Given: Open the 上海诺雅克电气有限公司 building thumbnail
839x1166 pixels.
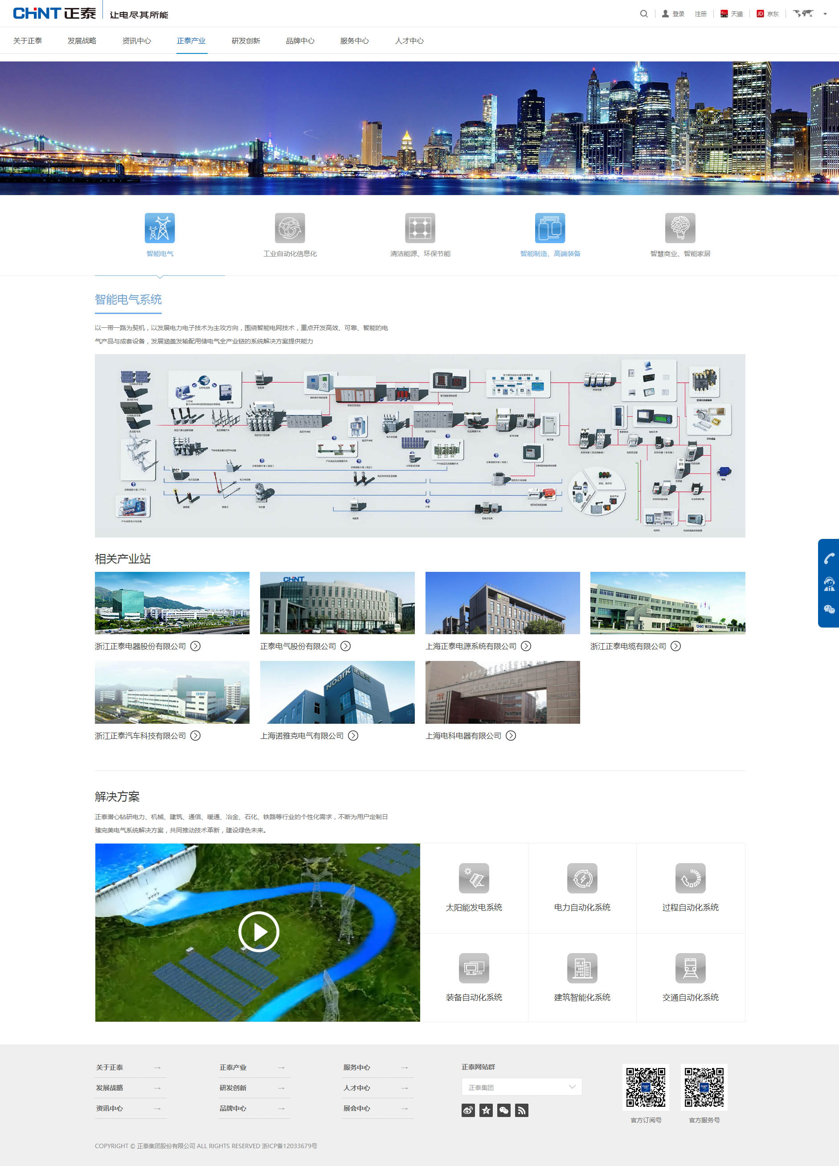Looking at the screenshot, I should point(337,692).
